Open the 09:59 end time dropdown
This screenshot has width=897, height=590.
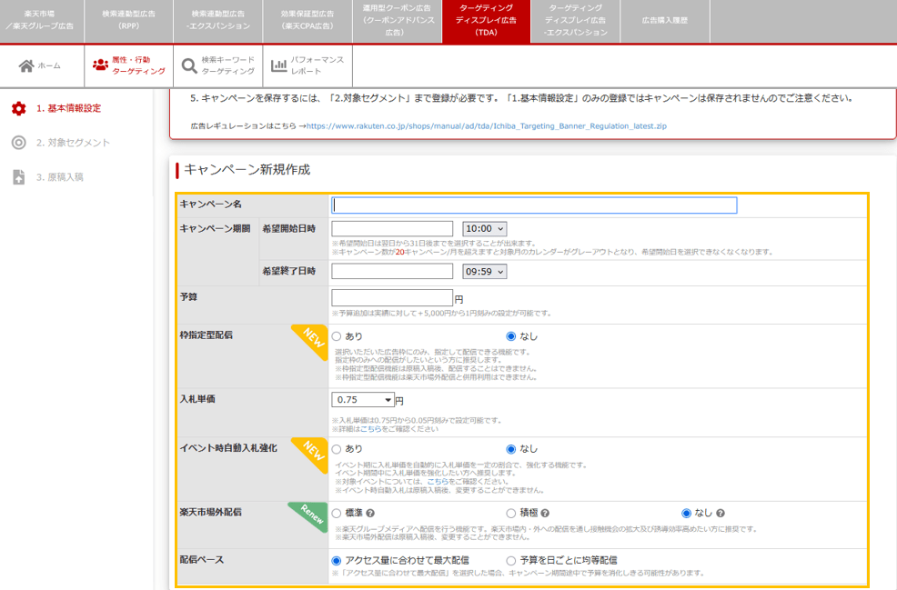[x=483, y=270]
